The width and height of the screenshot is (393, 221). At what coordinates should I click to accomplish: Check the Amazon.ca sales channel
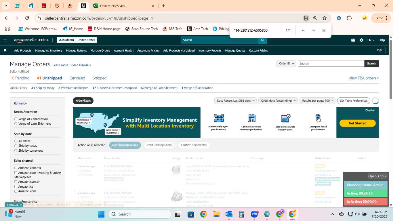point(16,186)
